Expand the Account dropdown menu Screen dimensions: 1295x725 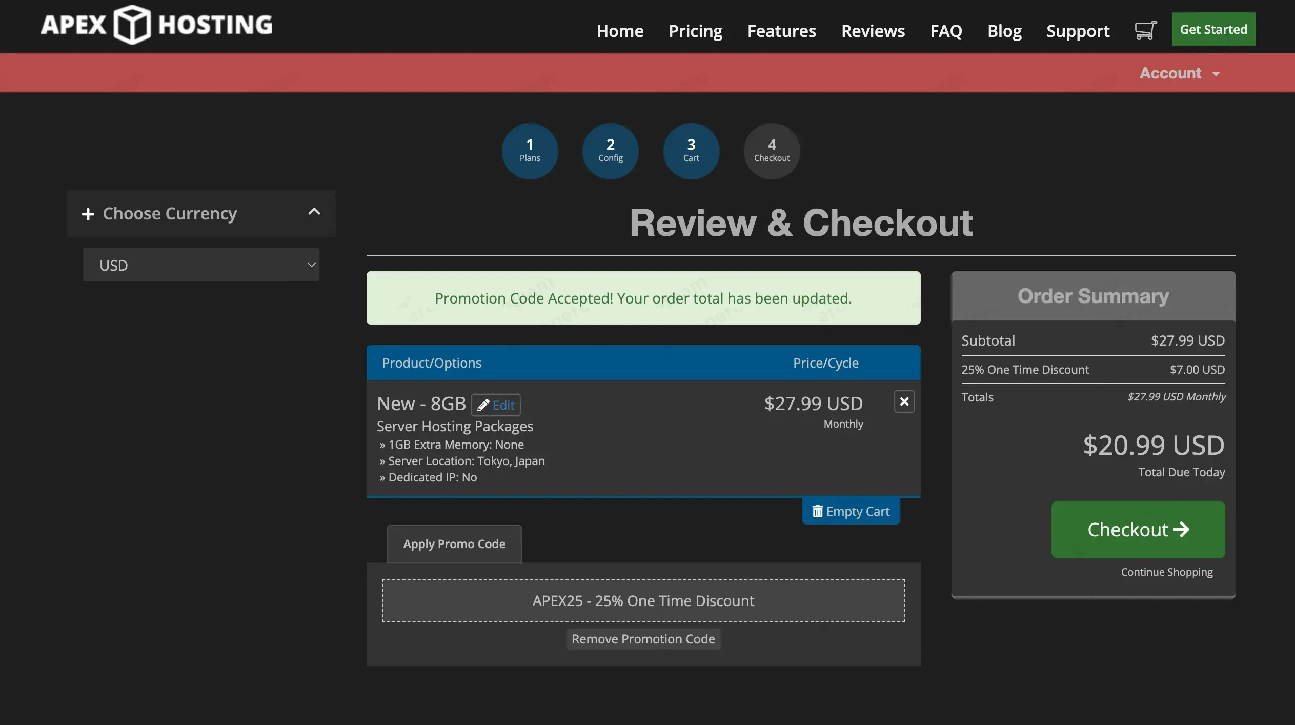point(1179,73)
